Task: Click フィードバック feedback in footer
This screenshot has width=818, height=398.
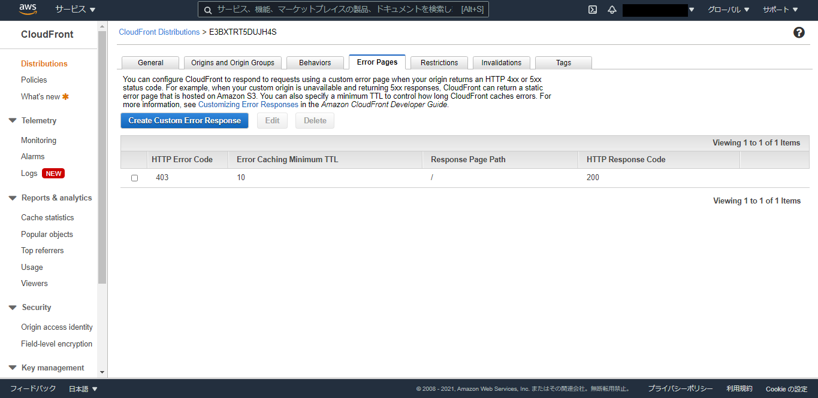Action: point(33,389)
